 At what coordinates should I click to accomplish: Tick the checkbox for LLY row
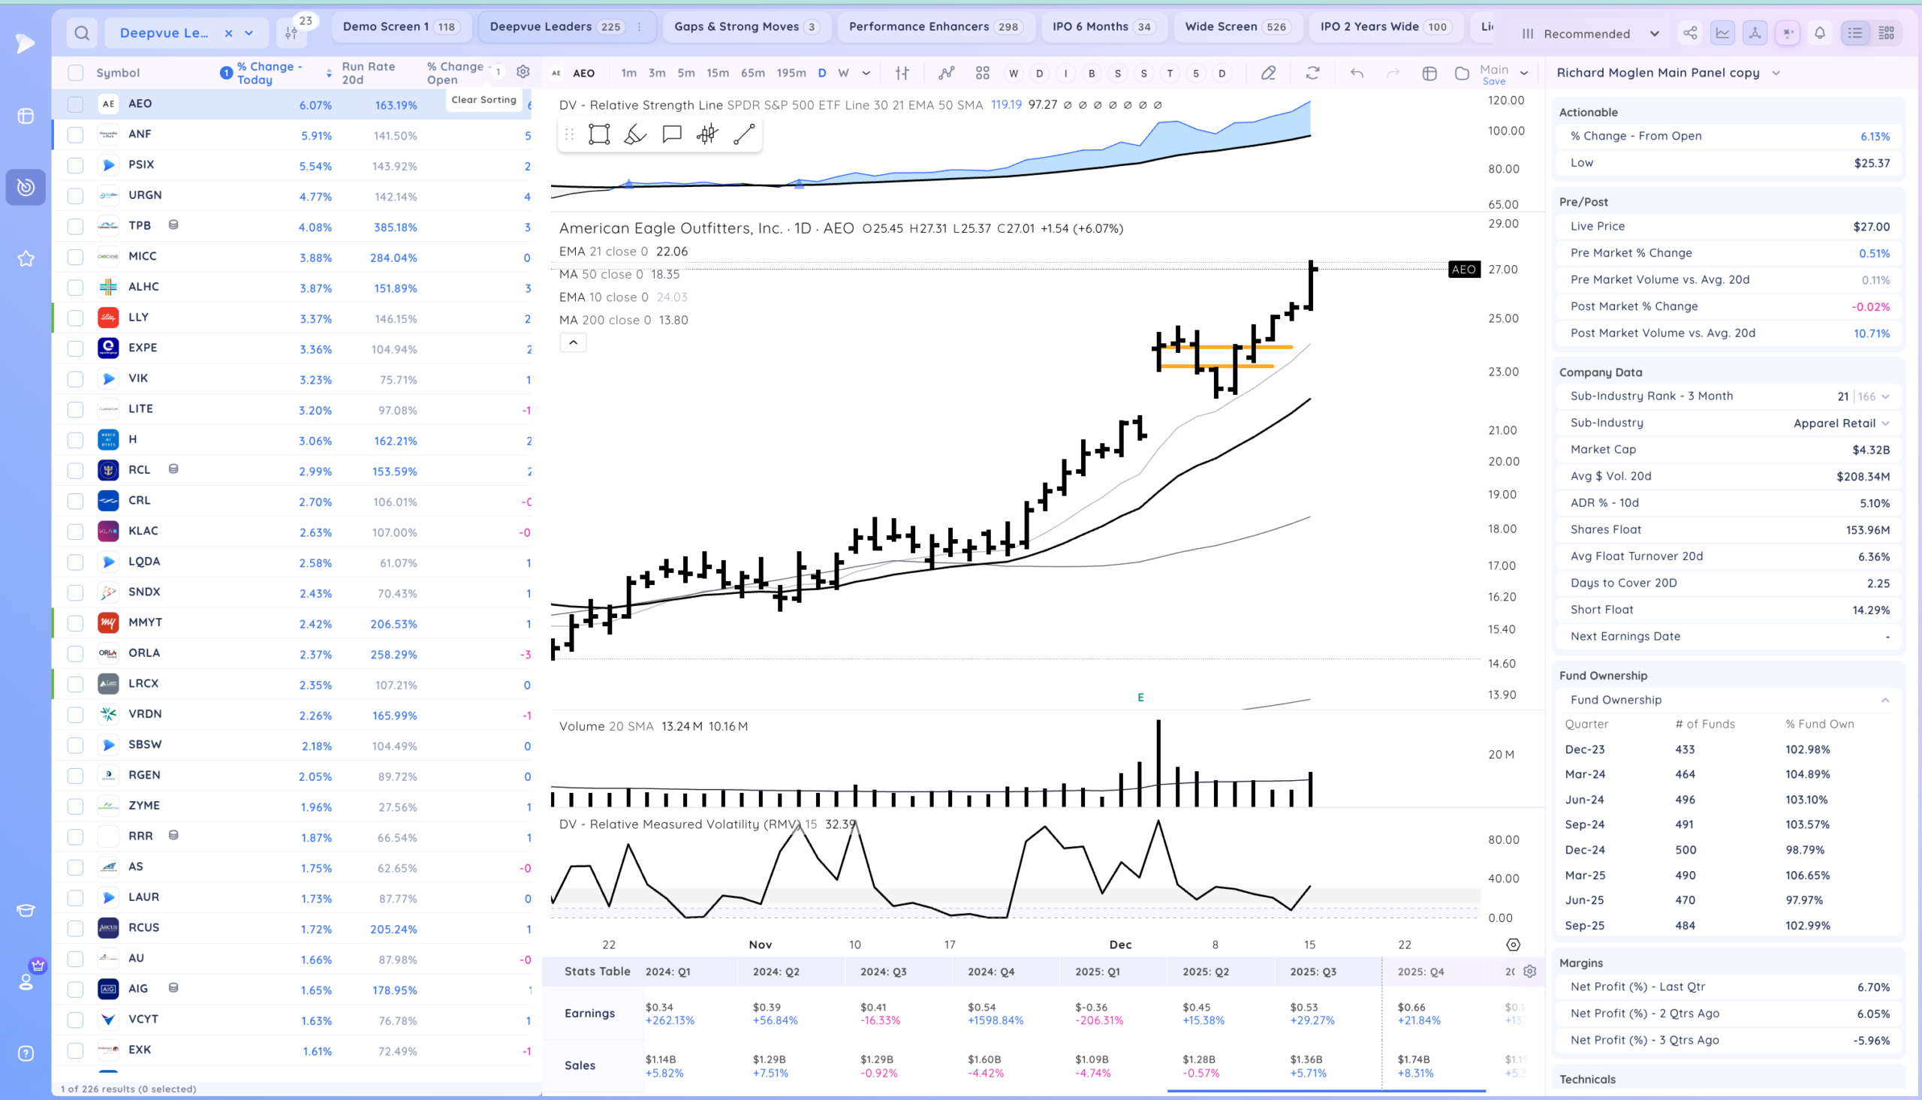(76, 318)
